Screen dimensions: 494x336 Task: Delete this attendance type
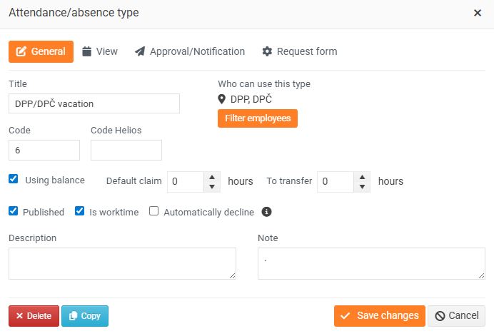coord(34,316)
